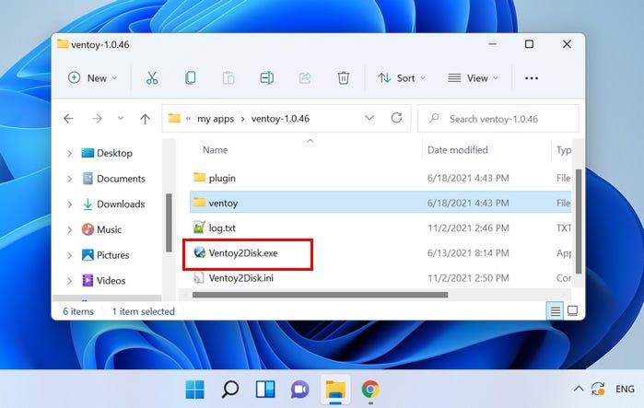Click the Delete trash can icon
Viewport: 644px width, 408px height.
(344, 77)
